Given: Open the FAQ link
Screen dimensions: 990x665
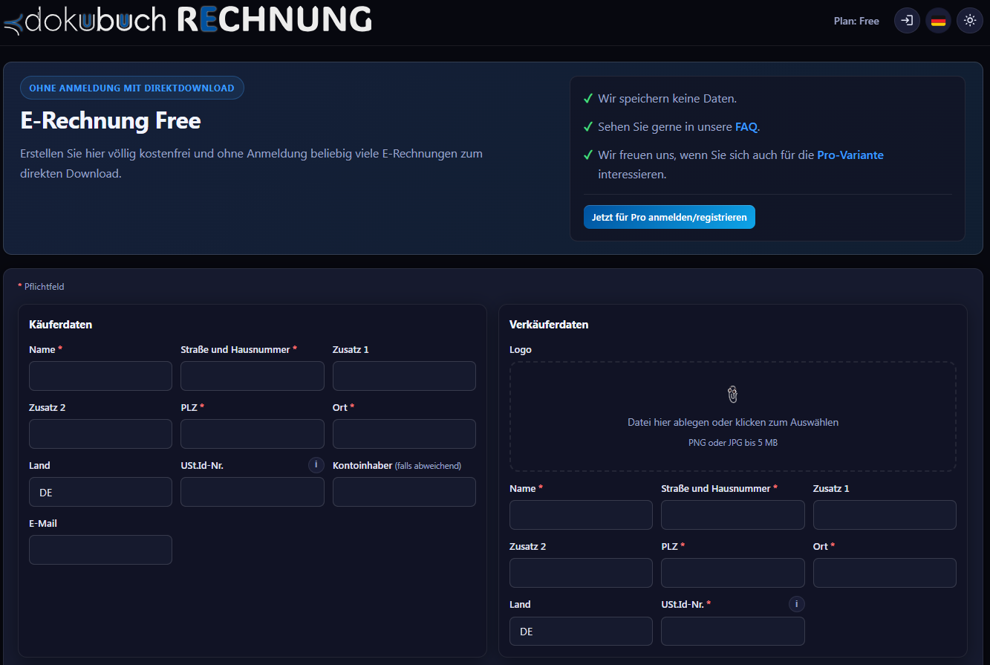Looking at the screenshot, I should 746,127.
